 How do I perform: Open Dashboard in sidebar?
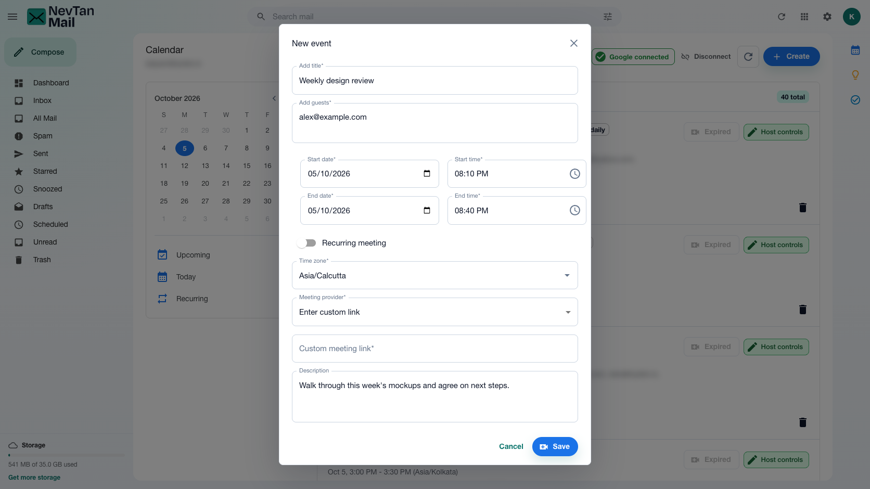[51, 83]
